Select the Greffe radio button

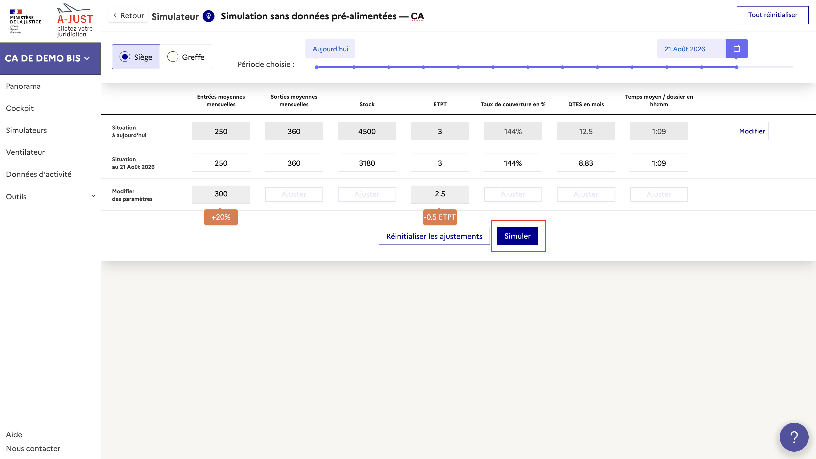173,57
